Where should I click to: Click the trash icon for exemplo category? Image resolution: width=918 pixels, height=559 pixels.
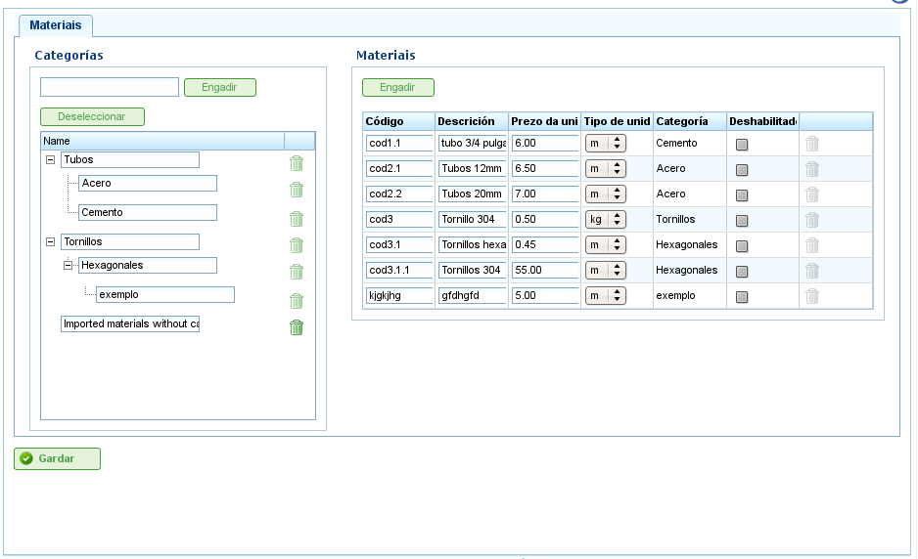click(297, 300)
